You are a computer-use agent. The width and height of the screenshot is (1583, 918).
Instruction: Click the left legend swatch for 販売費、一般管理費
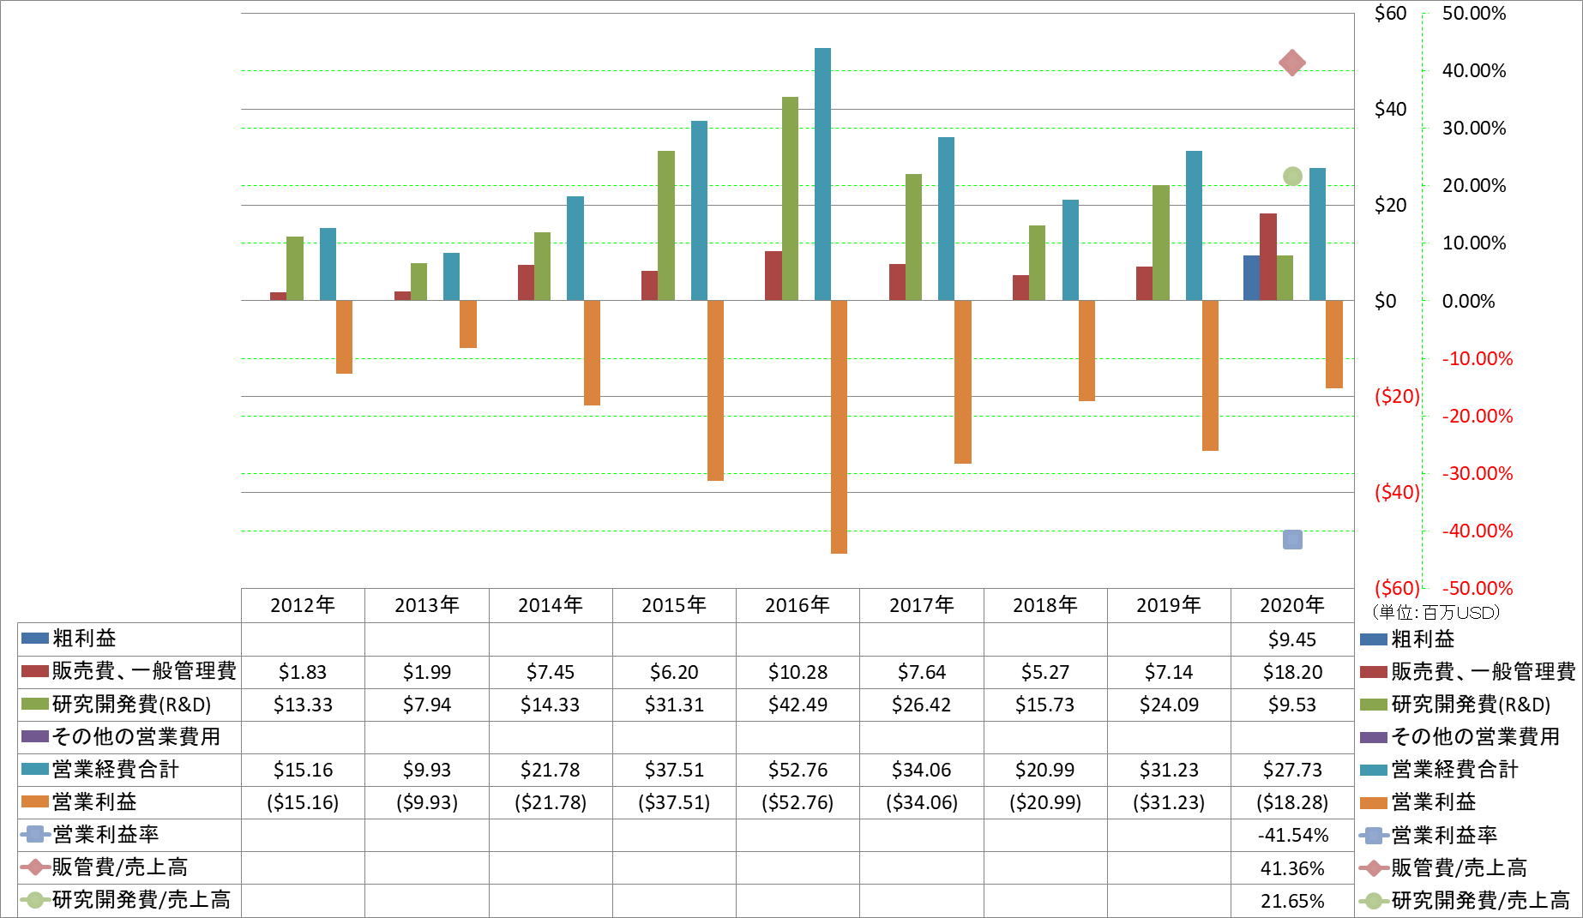point(35,671)
